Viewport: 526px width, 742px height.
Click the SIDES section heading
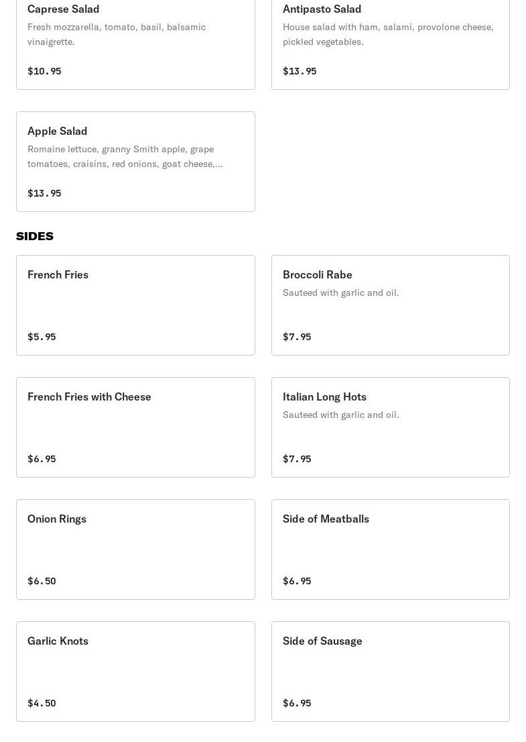click(35, 236)
